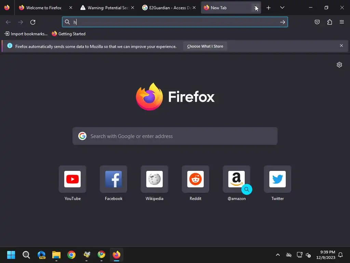The image size is (350, 263).
Task: Open the Firefox application menu
Action: pyautogui.click(x=342, y=22)
